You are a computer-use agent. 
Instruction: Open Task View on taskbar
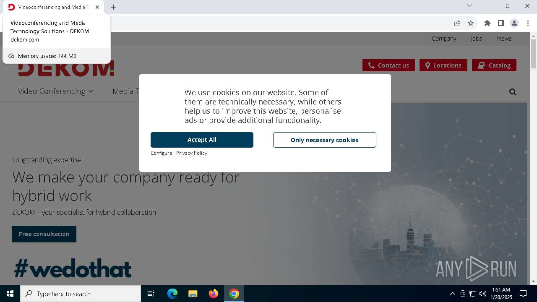point(151,294)
